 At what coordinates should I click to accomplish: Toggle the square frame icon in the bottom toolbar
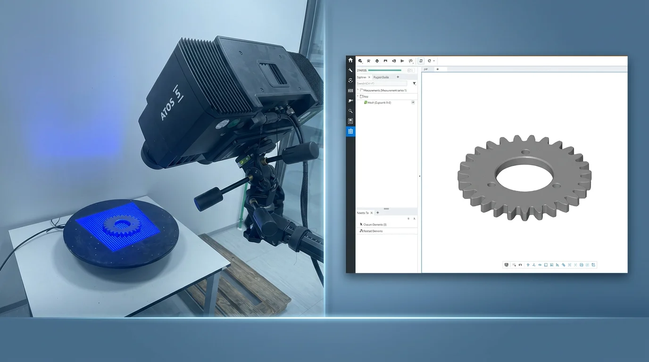[x=546, y=265]
